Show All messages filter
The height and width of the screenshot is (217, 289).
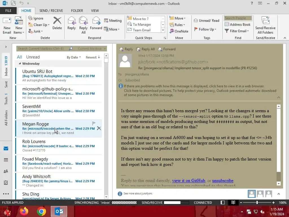[x=19, y=57]
